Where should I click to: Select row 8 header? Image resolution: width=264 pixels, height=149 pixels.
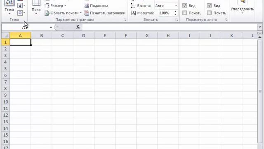point(5,89)
